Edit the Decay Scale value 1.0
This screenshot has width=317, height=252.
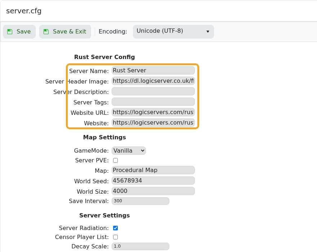tap(140, 246)
